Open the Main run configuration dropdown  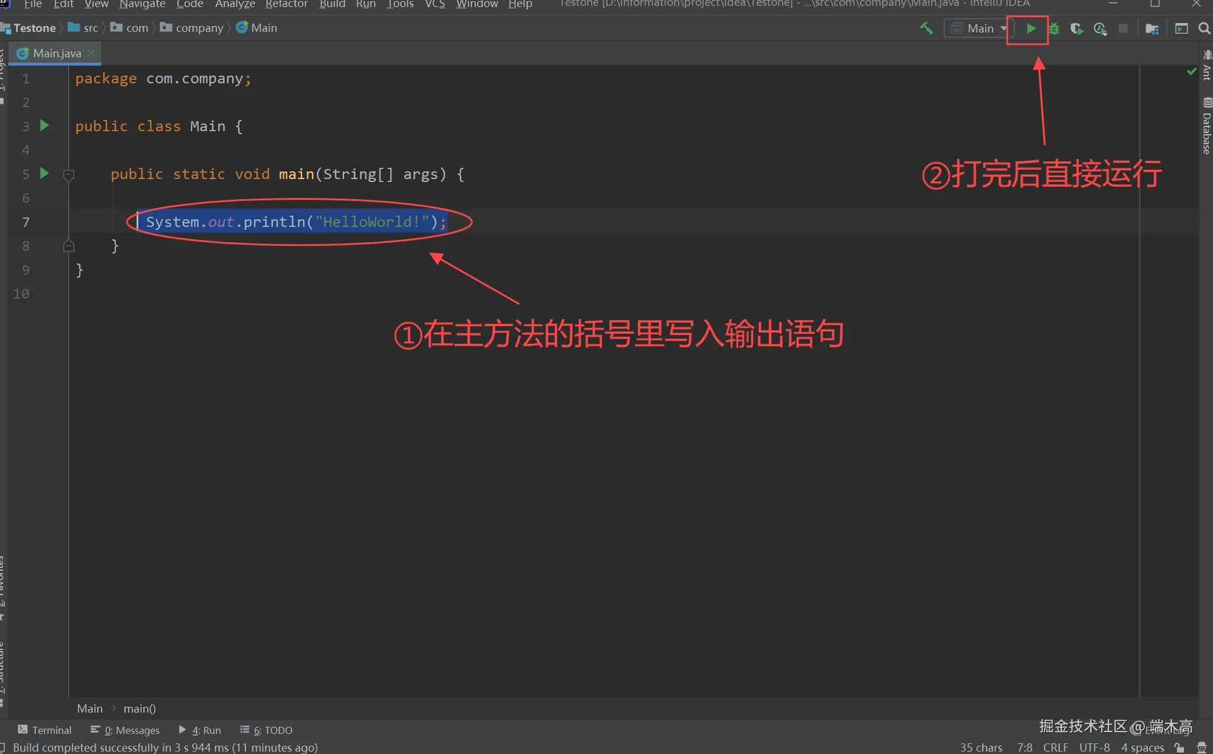click(978, 28)
